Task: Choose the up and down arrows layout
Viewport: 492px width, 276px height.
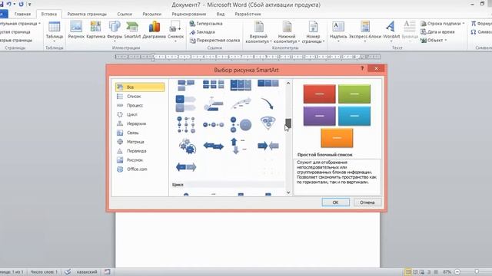Action: (238, 146)
